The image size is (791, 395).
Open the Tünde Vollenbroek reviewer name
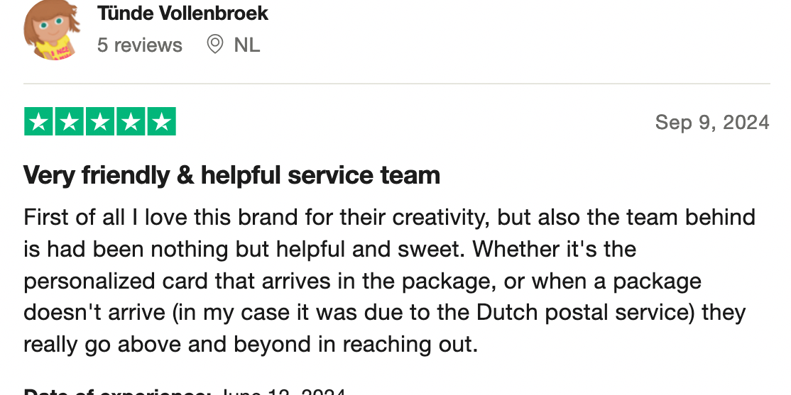pos(182,13)
